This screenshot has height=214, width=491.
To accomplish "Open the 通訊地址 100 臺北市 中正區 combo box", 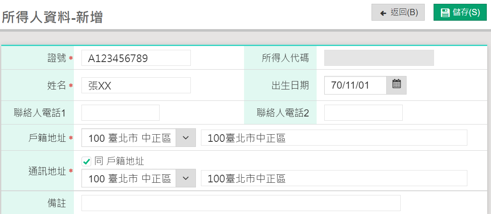I will [x=129, y=178].
